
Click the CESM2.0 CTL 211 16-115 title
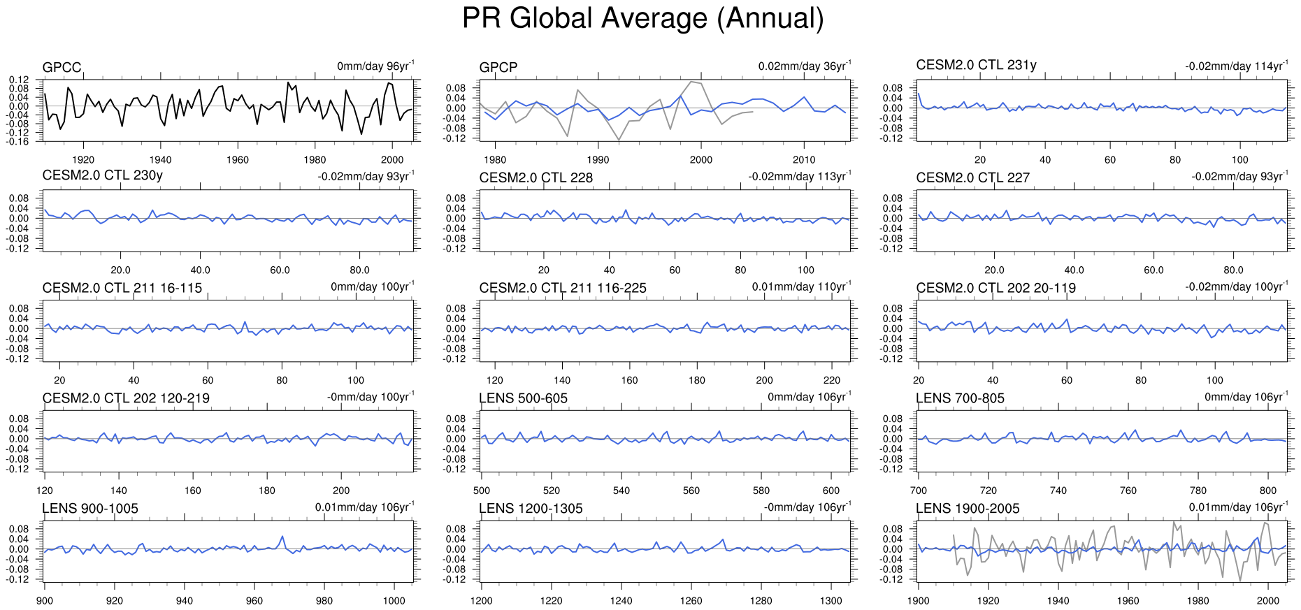122,289
